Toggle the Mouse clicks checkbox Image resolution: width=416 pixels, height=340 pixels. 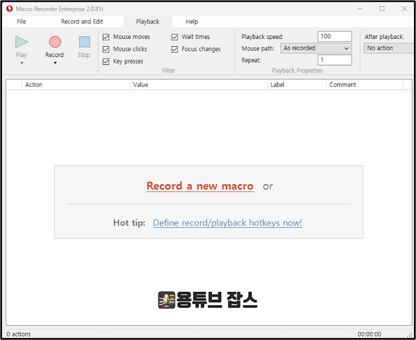(106, 49)
